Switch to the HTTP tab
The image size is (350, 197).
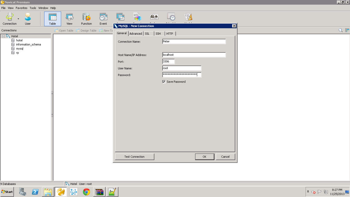coord(170,34)
